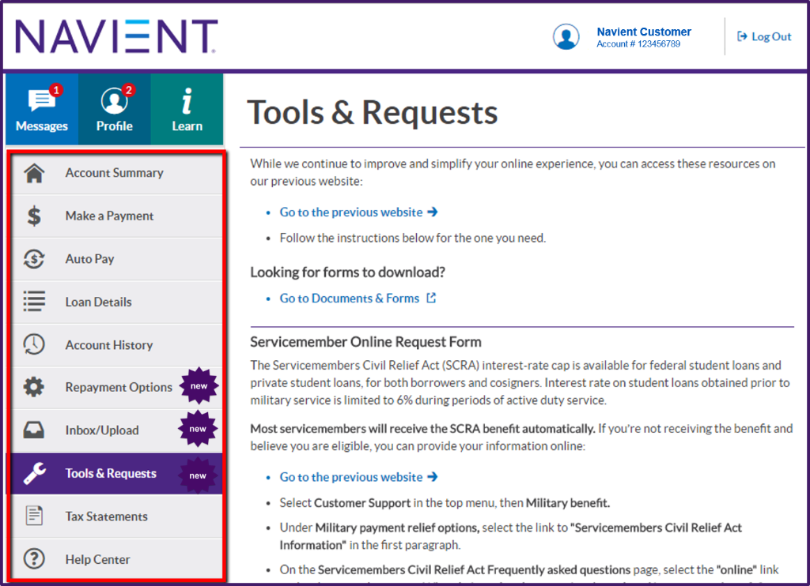The height and width of the screenshot is (586, 810).
Task: Click the Profile notification badge showing 2
Action: 129,90
